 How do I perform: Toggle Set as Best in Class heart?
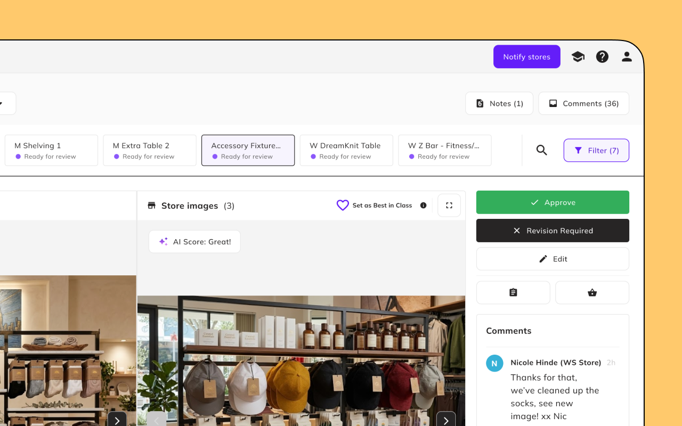click(343, 205)
